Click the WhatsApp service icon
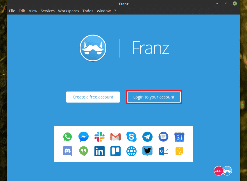This screenshot has width=247, height=181. pos(68,137)
